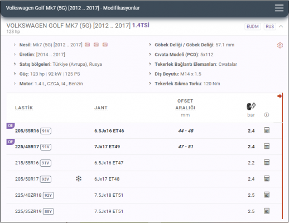Image resolution: width=289 pixels, height=223 pixels.
Task: Click the OFSET ARALIĞI column header
Action: click(x=185, y=104)
